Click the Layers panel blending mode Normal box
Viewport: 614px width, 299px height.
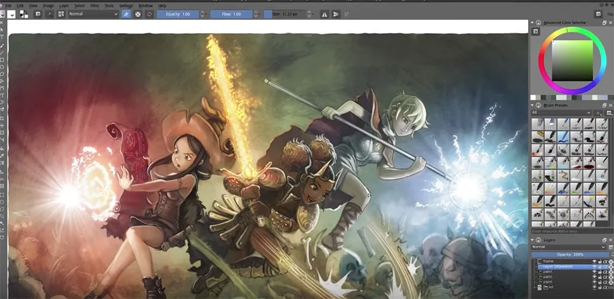click(568, 247)
